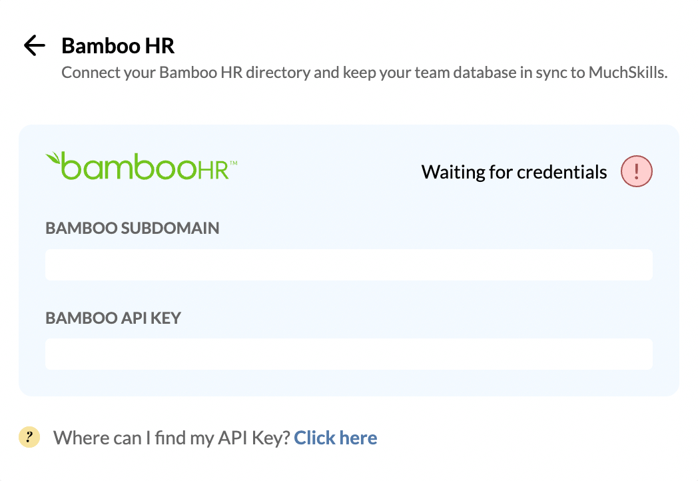Select the 'Bamboo HR' page heading

pyautogui.click(x=118, y=45)
